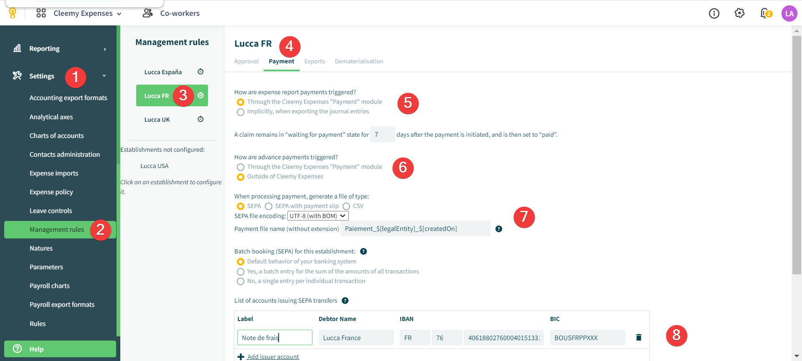Open Expense policy settings
Viewport: 802px width, 361px height.
tap(51, 192)
